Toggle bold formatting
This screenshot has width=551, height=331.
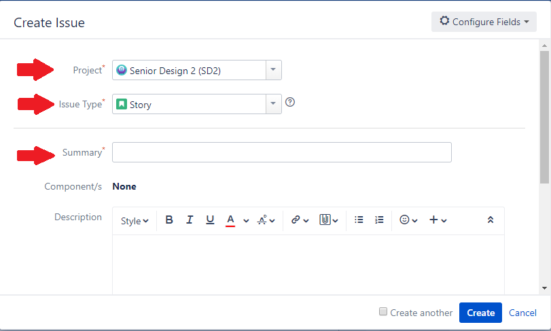coord(169,220)
